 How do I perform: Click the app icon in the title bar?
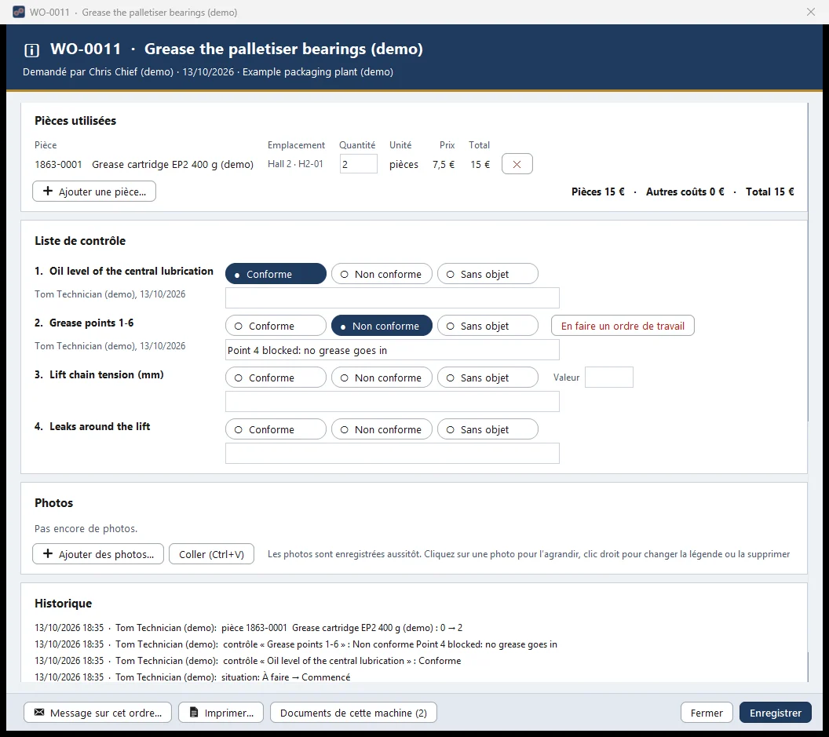[19, 12]
